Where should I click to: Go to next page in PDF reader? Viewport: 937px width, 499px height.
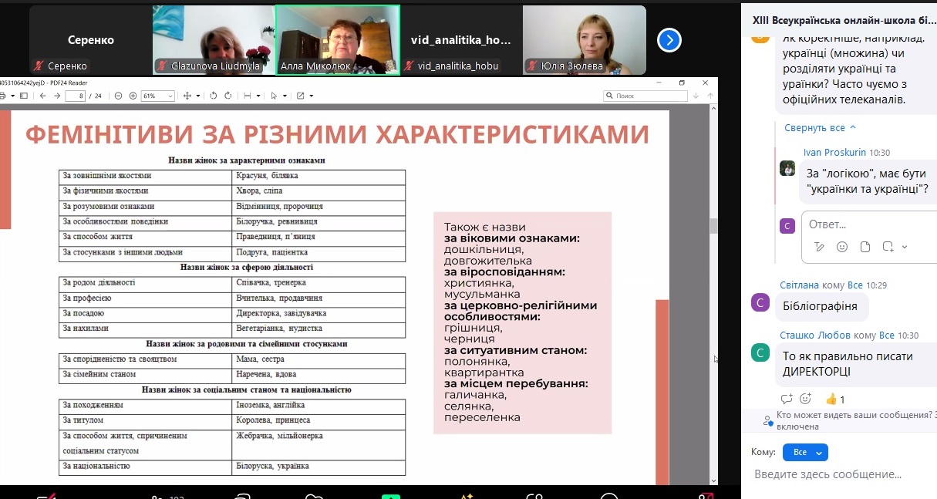pyautogui.click(x=56, y=96)
